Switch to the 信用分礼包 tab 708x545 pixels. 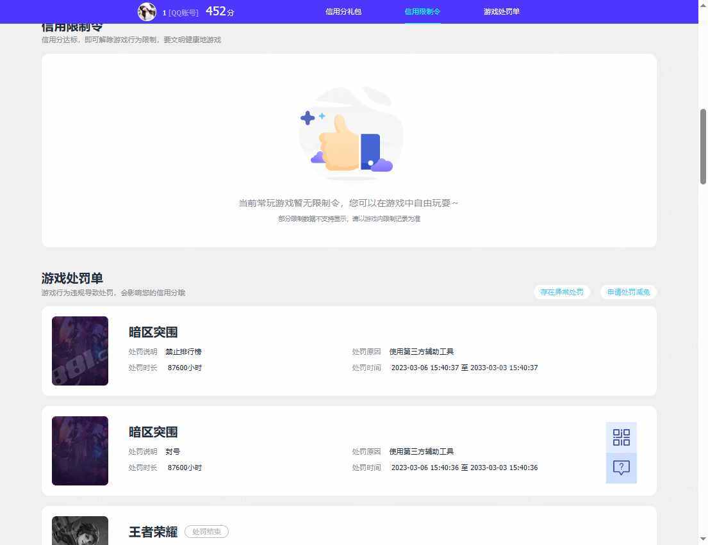click(x=343, y=12)
